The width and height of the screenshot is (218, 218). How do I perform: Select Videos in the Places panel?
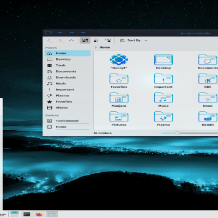(x=68, y=108)
